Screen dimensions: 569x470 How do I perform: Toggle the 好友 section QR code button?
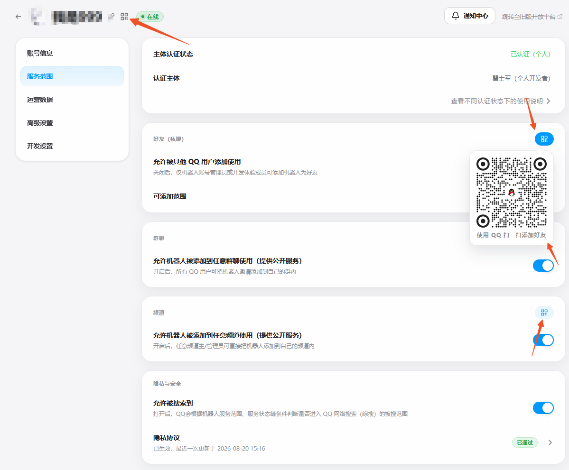click(544, 139)
